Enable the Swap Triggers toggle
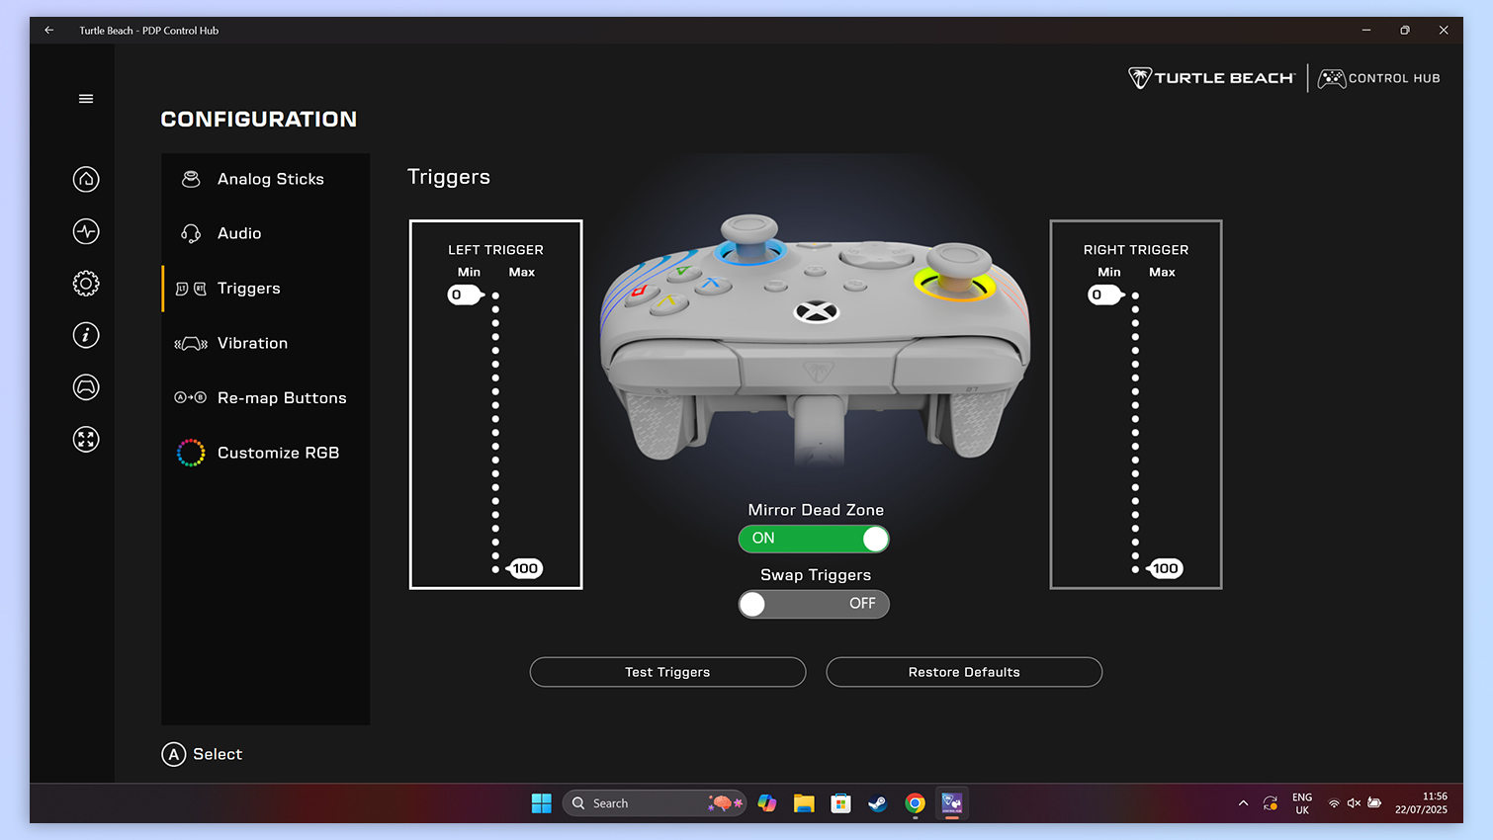Viewport: 1493px width, 840px height. 814,604
